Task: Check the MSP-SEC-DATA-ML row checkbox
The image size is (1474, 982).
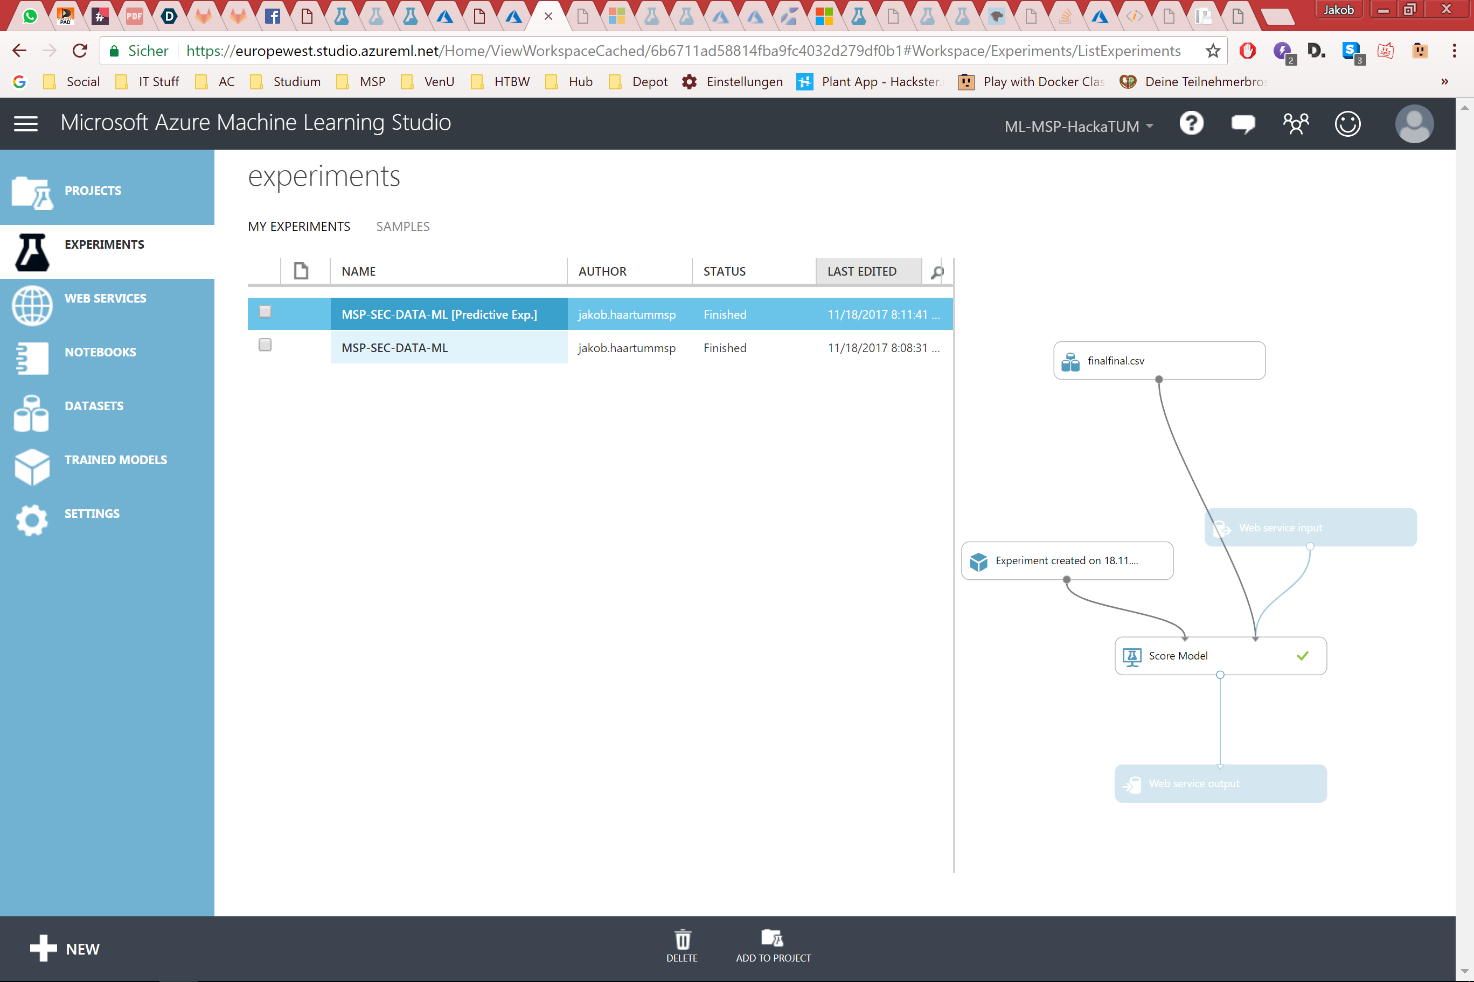Action: pyautogui.click(x=265, y=345)
